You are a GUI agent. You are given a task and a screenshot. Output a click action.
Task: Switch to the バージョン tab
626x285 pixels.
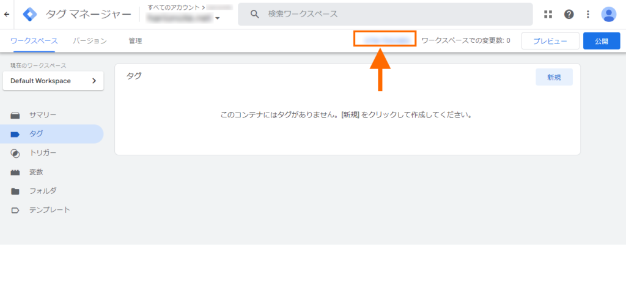pyautogui.click(x=90, y=41)
